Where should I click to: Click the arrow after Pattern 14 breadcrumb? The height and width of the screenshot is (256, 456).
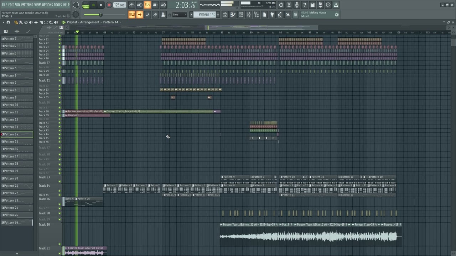point(120,22)
